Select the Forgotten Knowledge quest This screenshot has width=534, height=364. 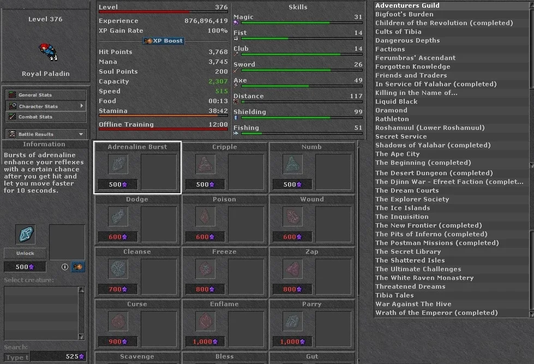coord(452,67)
